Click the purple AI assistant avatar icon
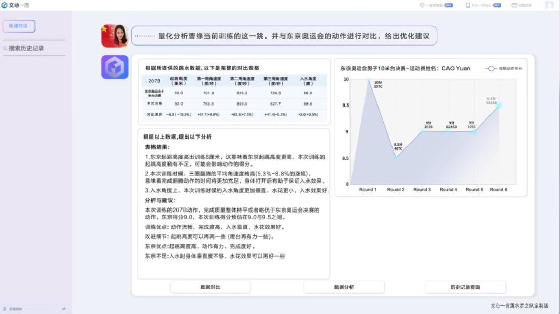The height and width of the screenshot is (314, 560). coord(114,67)
